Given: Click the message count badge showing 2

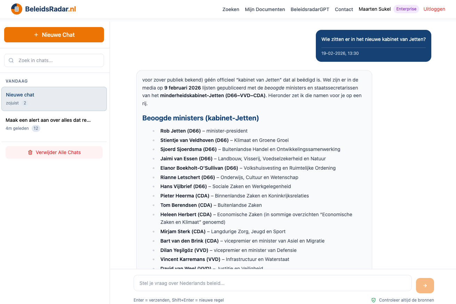Looking at the screenshot, I should click(25, 103).
